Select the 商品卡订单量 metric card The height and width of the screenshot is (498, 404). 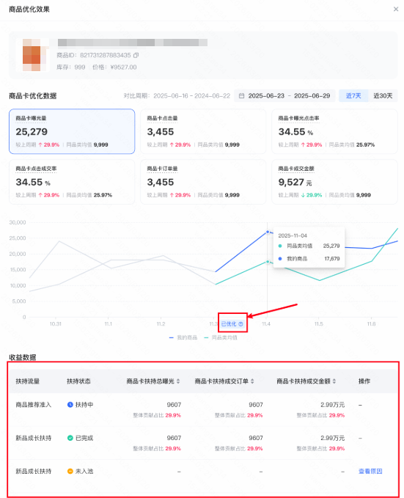[203, 182]
